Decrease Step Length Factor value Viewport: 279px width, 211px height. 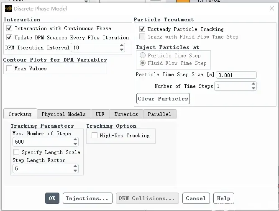pyautogui.click(x=75, y=170)
